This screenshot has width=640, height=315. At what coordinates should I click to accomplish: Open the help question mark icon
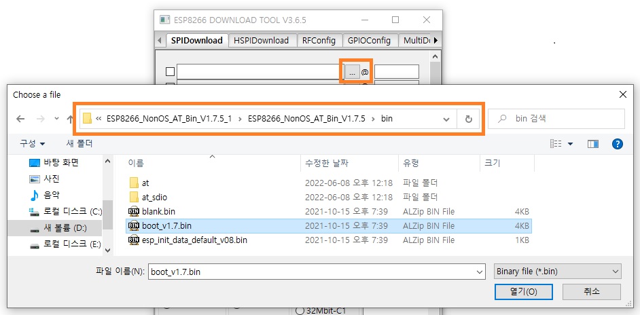click(617, 144)
